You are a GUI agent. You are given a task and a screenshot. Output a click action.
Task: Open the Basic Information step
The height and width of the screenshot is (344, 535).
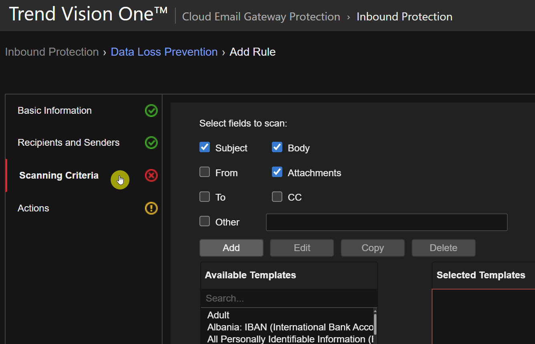[54, 111]
